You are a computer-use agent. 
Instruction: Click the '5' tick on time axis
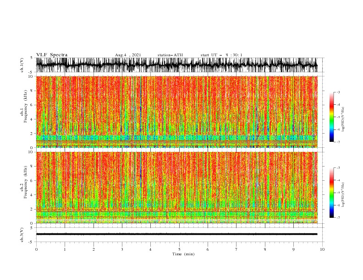tap(179, 249)
